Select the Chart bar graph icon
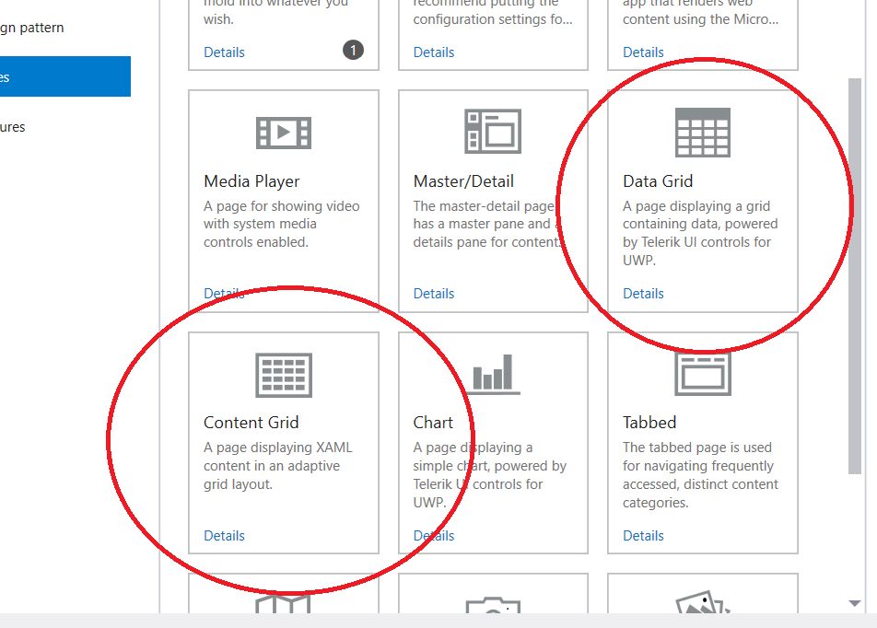This screenshot has width=877, height=628. click(493, 374)
